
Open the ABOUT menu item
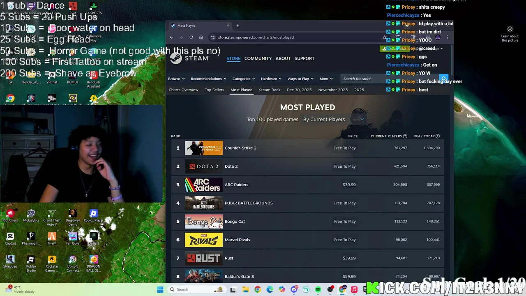pos(283,58)
